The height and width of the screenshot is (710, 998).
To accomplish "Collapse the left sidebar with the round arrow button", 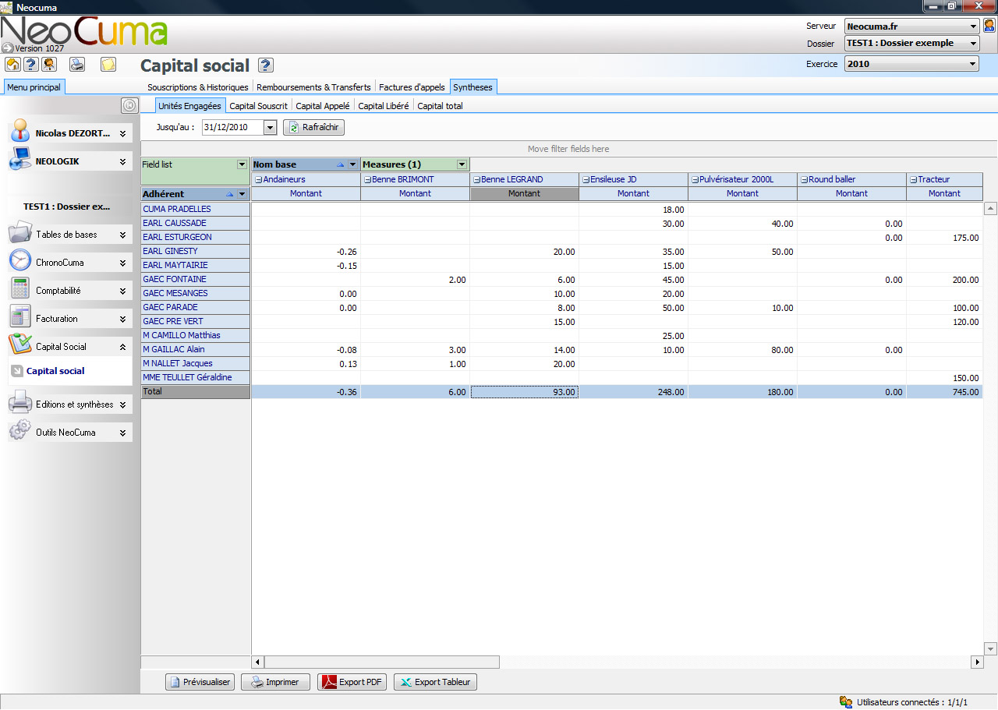I will click(x=129, y=105).
